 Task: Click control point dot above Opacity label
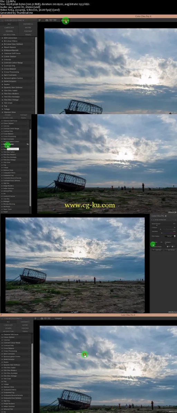pyautogui.click(x=80, y=352)
